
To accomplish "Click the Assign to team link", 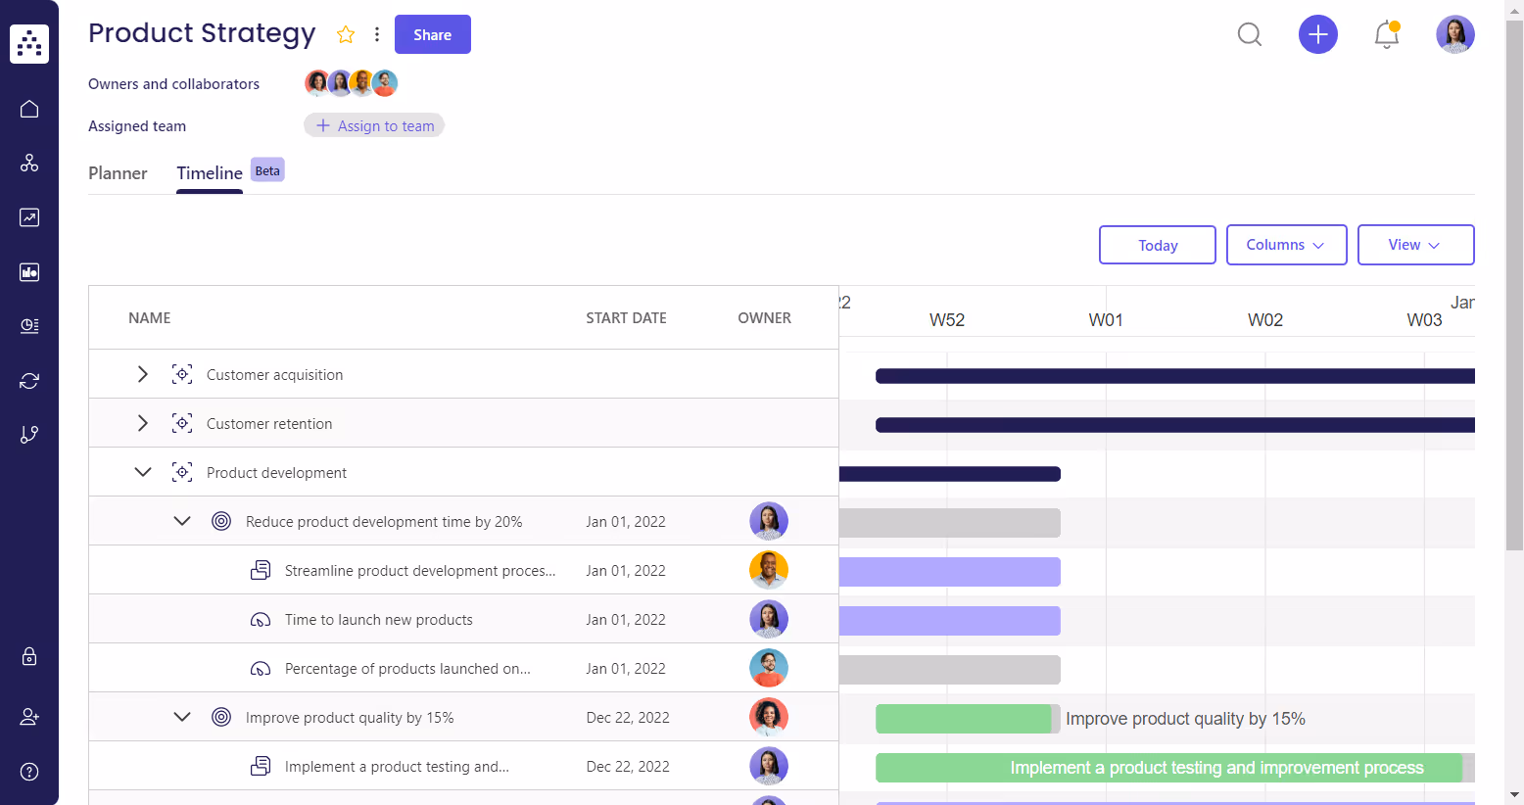I will click(x=374, y=125).
